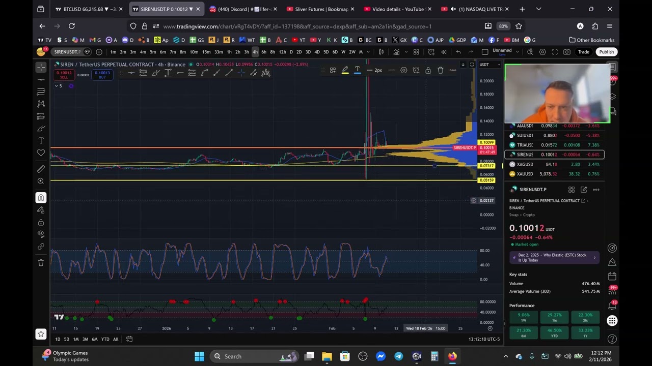Bookmark this page with star icon
The height and width of the screenshot is (366, 652).
pyautogui.click(x=519, y=26)
